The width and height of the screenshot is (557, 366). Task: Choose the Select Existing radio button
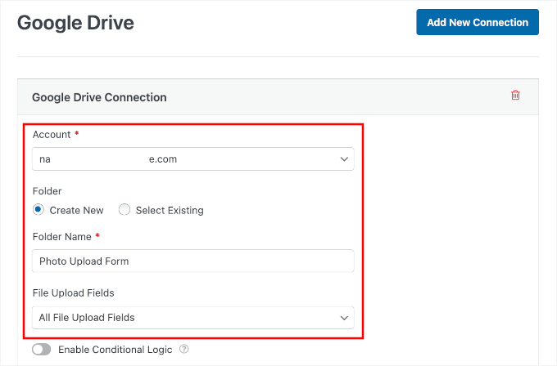[125, 210]
